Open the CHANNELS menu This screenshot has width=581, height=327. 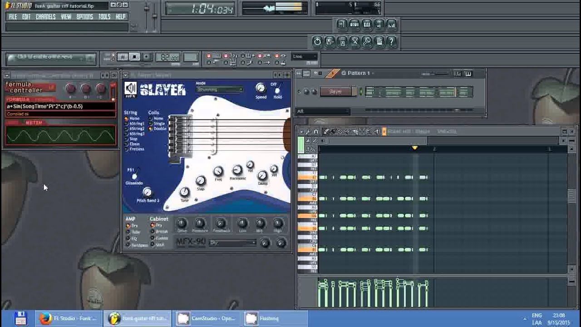coord(46,17)
